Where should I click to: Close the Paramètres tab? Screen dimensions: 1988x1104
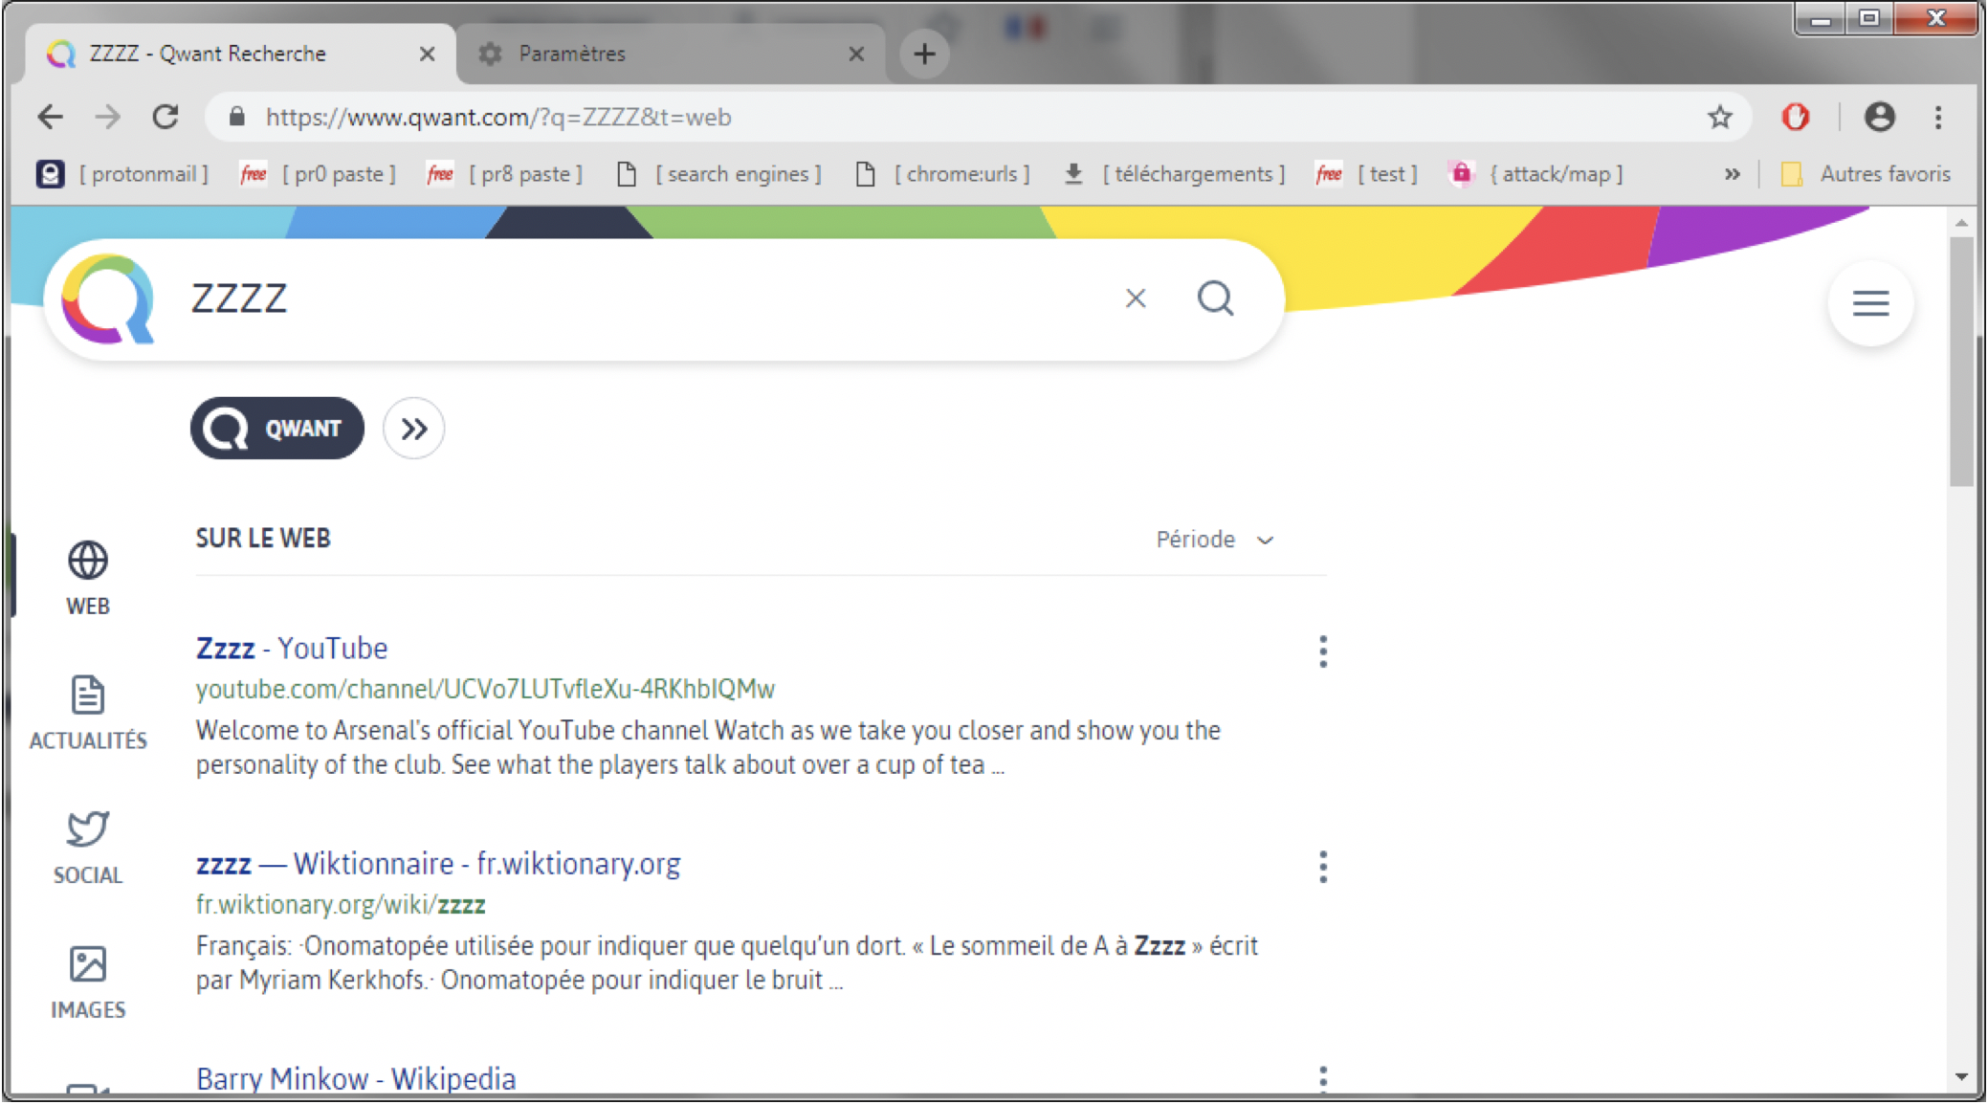click(856, 54)
